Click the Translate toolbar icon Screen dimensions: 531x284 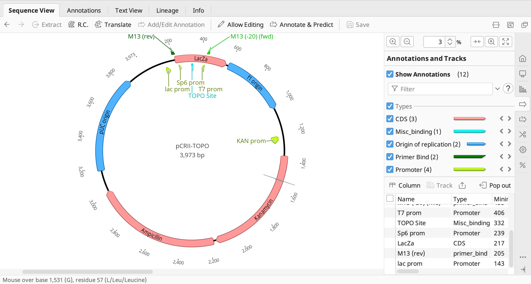point(98,25)
